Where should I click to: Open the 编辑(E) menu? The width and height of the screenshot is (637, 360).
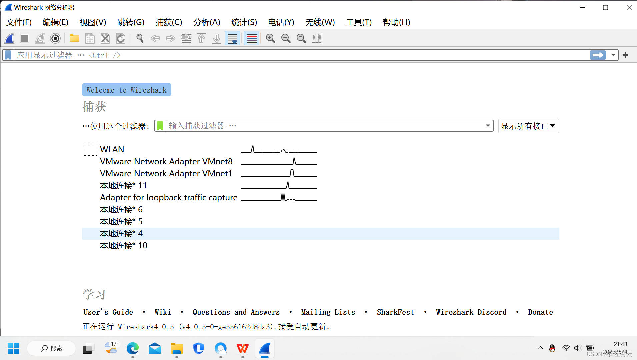[55, 22]
